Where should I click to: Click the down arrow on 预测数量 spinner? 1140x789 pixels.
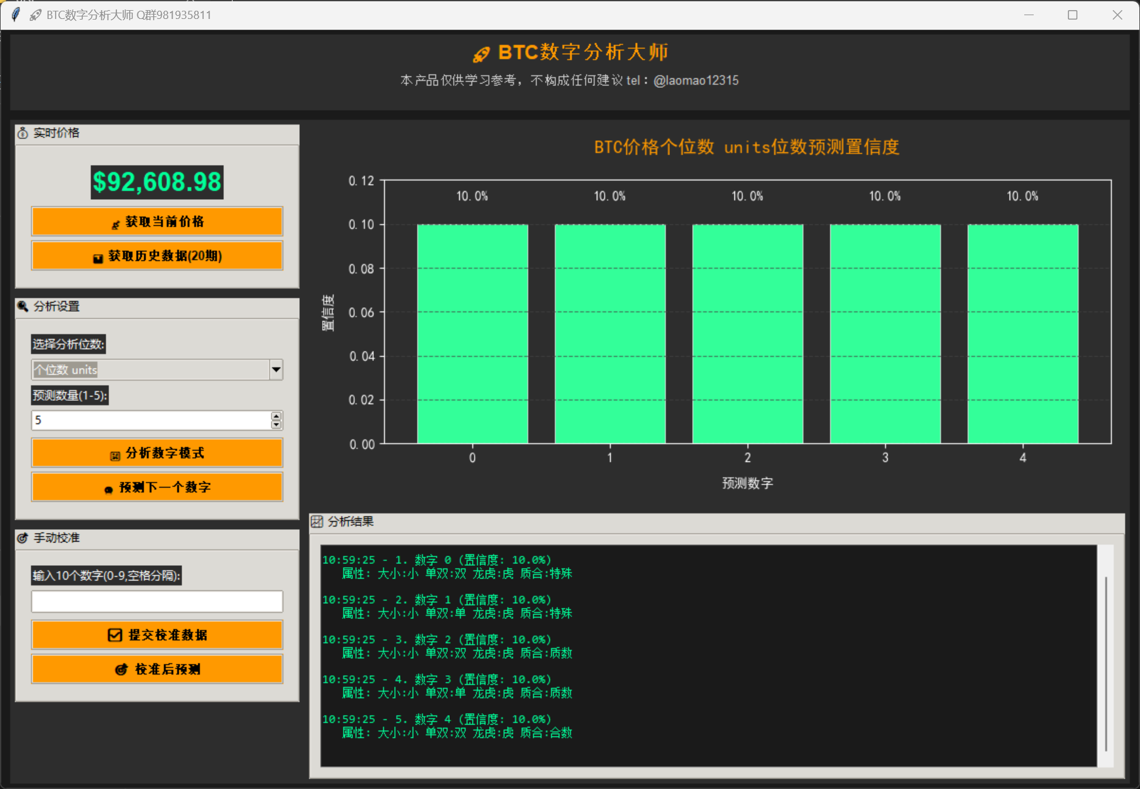click(x=276, y=424)
